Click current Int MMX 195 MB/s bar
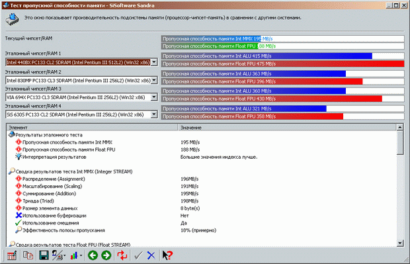The width and height of the screenshot is (410, 264). pos(211,39)
